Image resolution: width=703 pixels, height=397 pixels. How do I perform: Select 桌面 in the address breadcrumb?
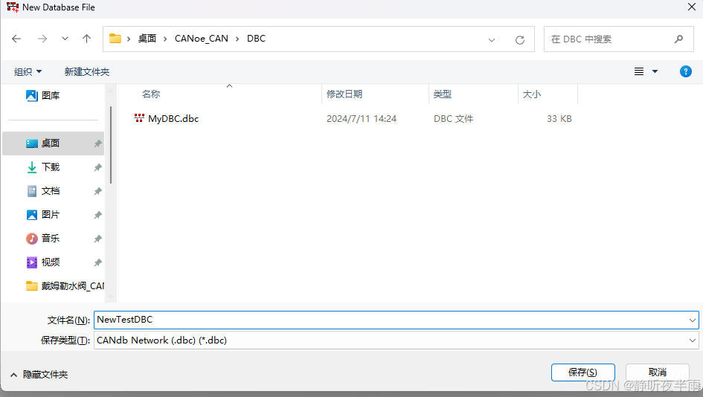[x=147, y=39]
